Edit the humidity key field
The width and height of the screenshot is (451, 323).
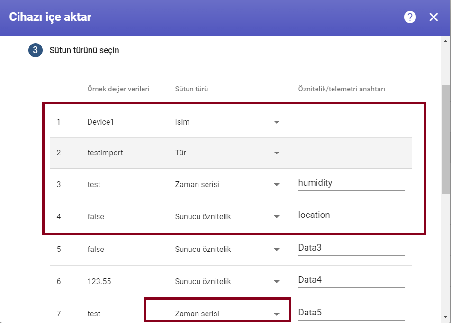(352, 183)
